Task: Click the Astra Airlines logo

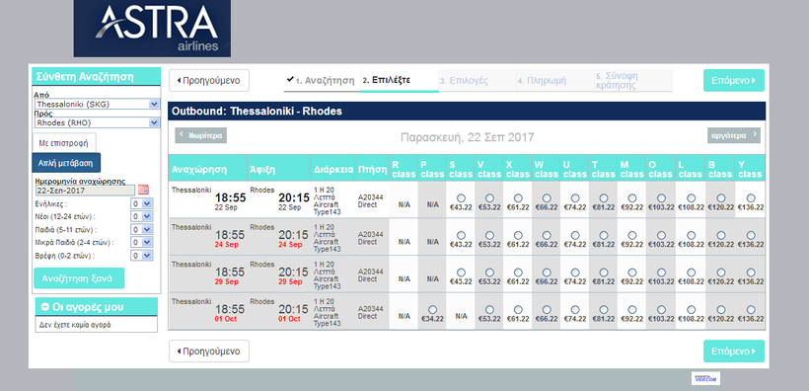Action: (x=152, y=29)
